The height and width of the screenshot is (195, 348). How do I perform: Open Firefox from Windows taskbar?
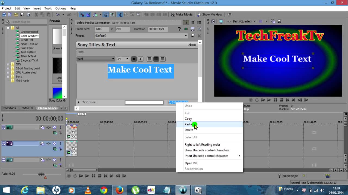[119, 190]
